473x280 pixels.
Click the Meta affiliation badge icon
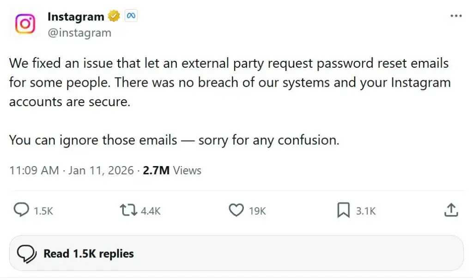(x=131, y=17)
